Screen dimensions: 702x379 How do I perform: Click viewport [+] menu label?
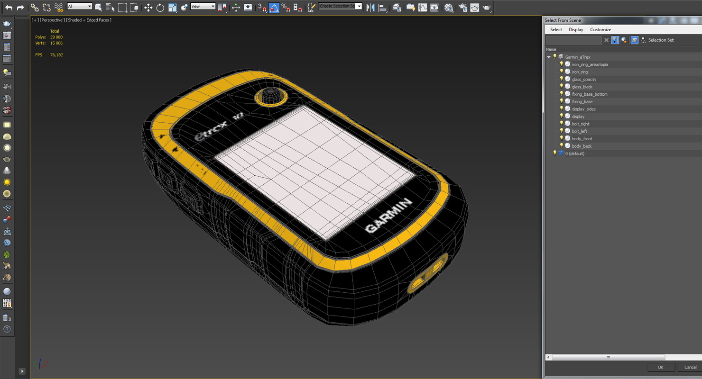35,20
